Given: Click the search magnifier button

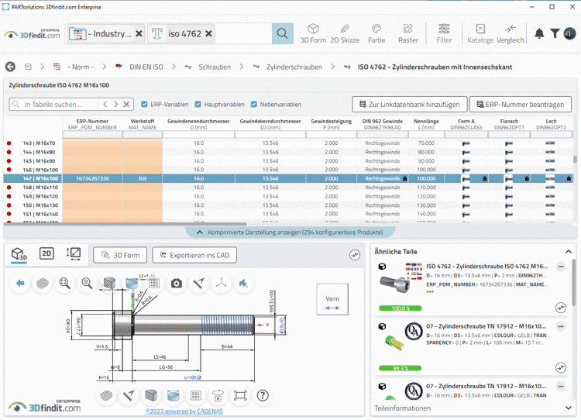Looking at the screenshot, I should click(283, 33).
